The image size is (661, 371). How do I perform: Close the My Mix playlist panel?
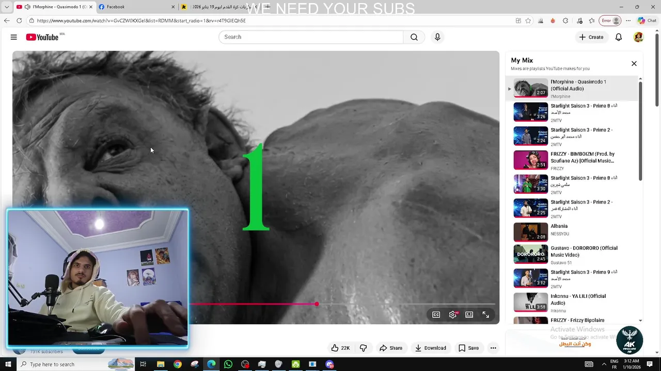(x=634, y=63)
